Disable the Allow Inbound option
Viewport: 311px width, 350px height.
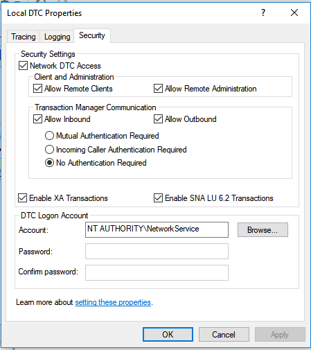[37, 119]
